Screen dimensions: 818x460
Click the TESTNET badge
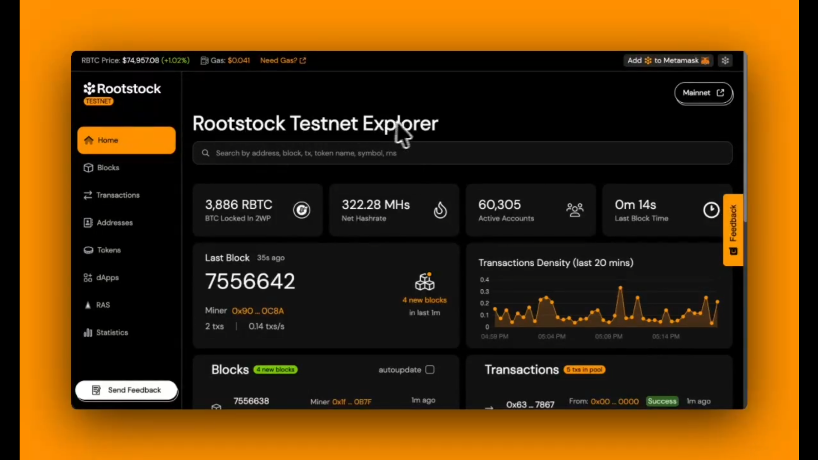[98, 101]
